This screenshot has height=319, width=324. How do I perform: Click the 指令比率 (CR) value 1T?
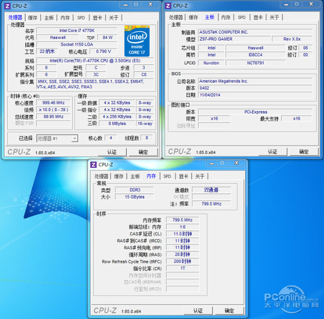coord(183,268)
